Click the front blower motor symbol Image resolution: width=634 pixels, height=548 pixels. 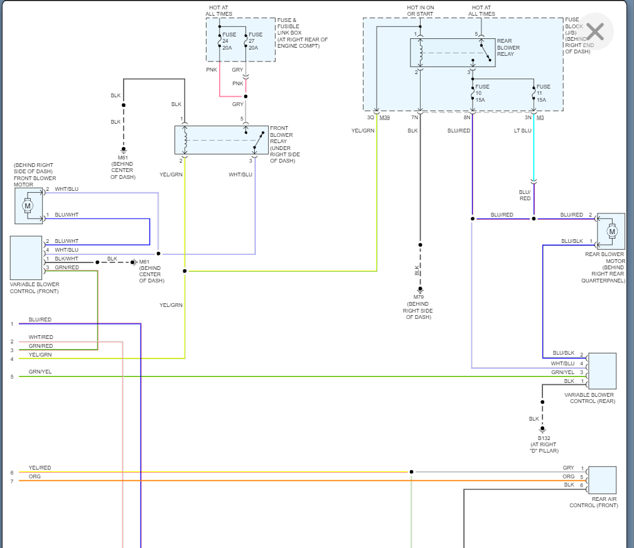(x=28, y=206)
